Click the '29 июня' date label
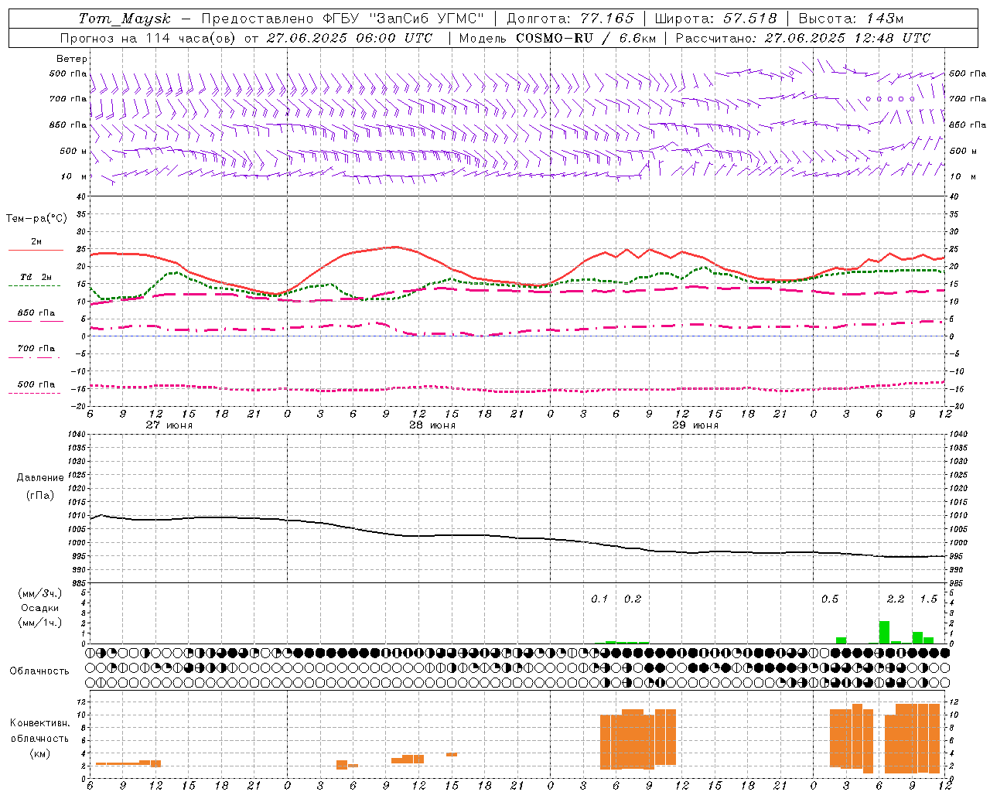This screenshot has width=990, height=792. click(x=695, y=425)
